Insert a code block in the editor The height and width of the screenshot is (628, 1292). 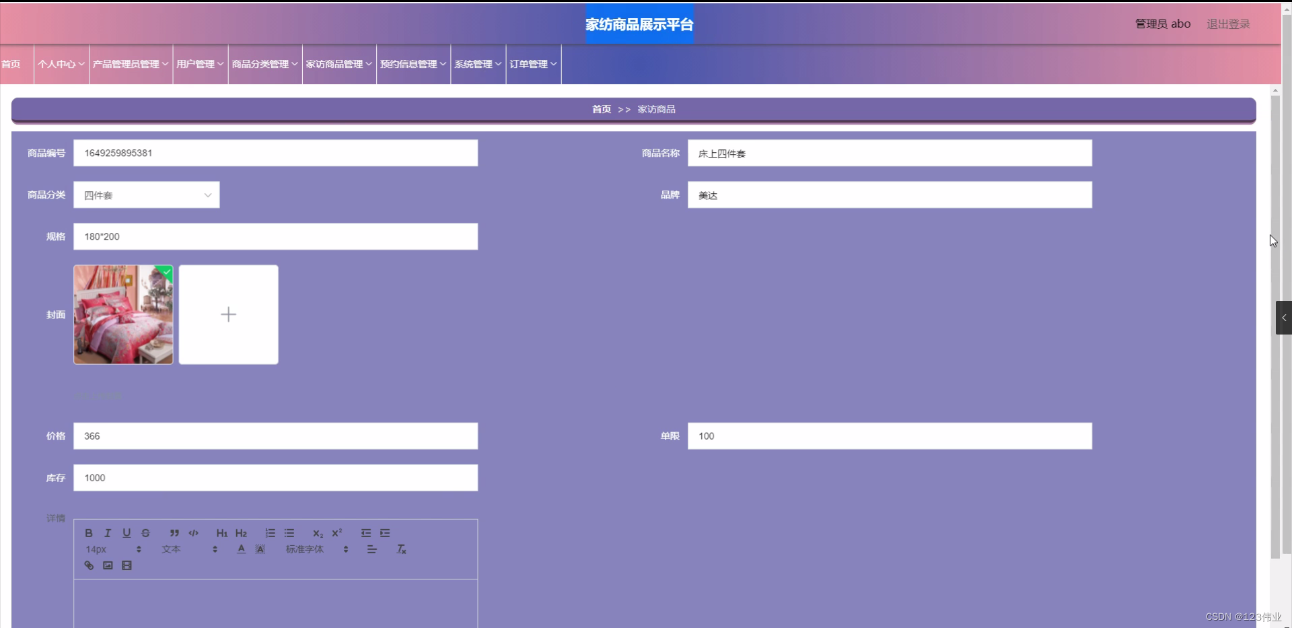pos(194,532)
